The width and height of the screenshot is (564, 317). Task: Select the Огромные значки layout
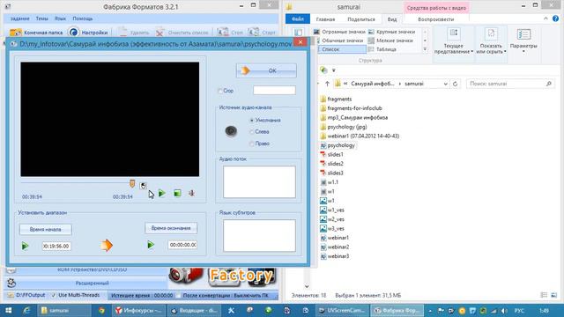(339, 32)
